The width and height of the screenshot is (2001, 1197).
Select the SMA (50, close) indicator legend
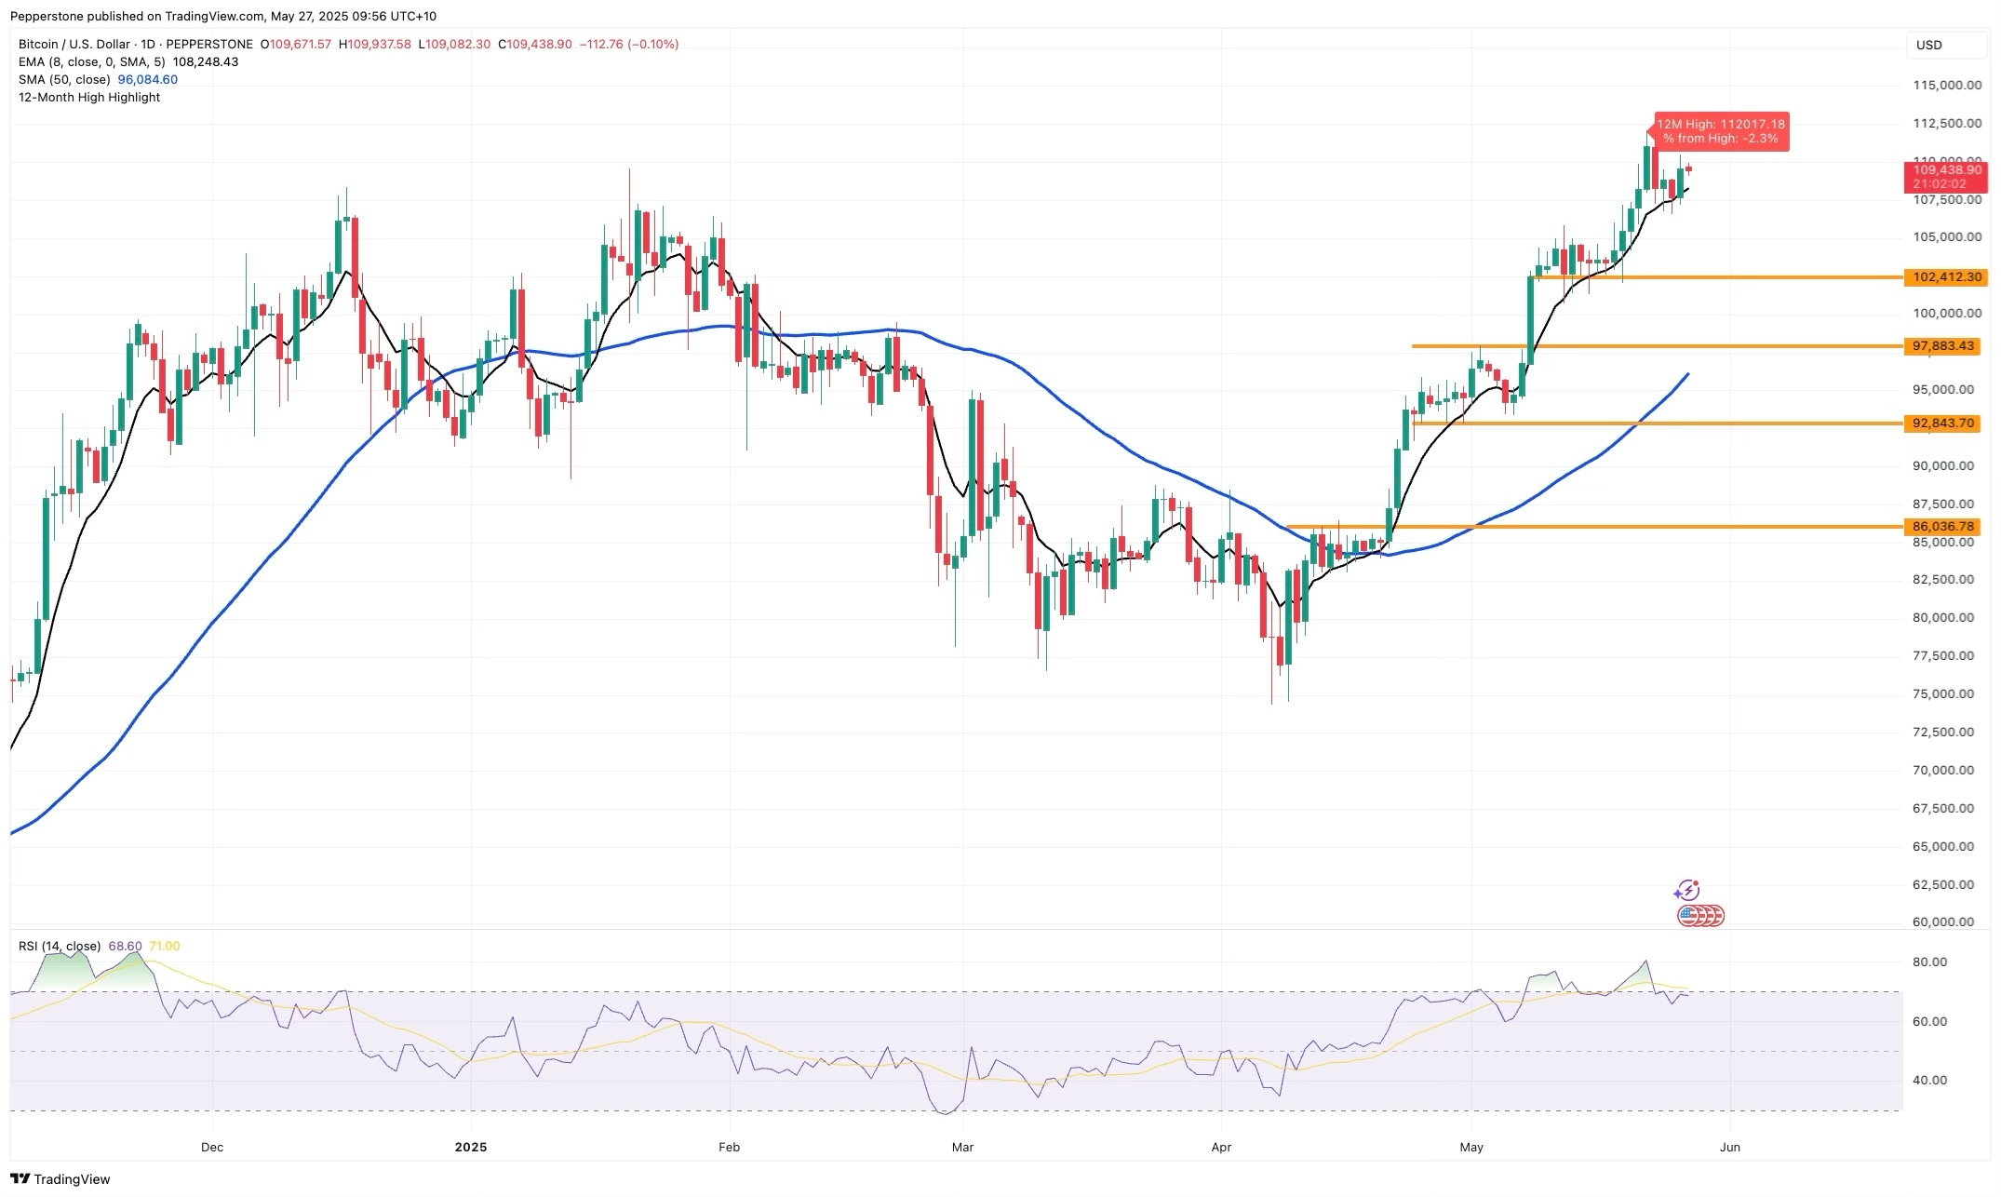point(64,79)
